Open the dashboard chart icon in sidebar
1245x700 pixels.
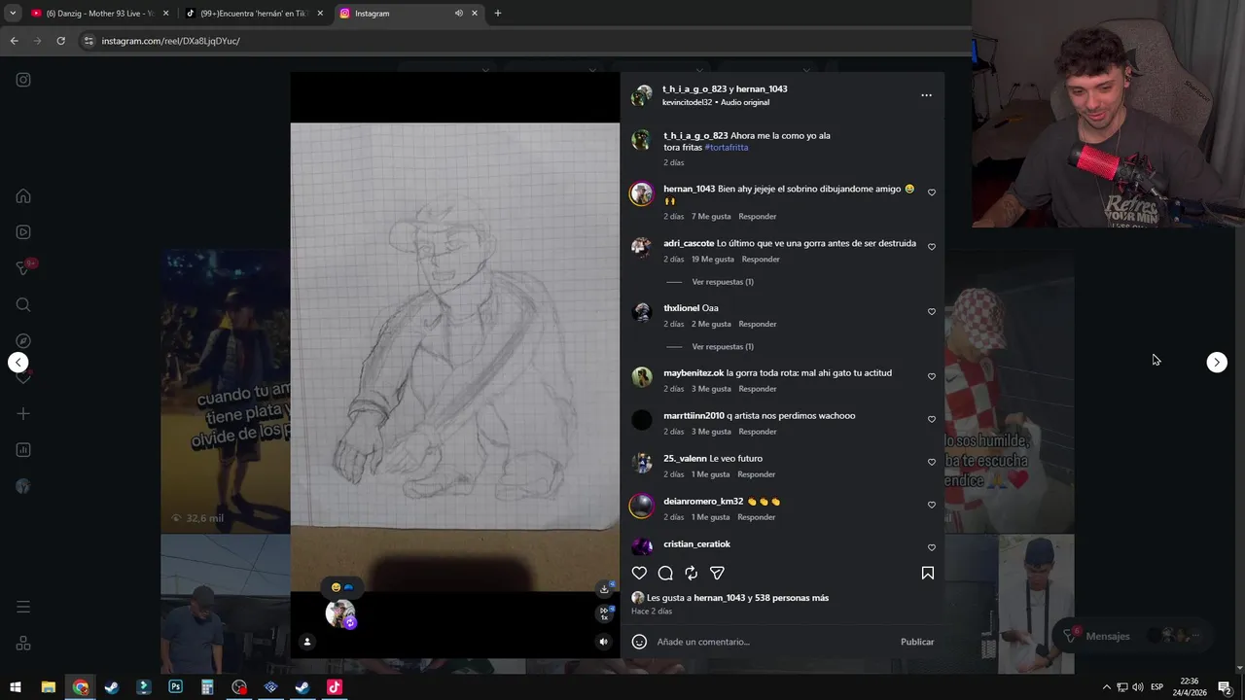(x=23, y=450)
